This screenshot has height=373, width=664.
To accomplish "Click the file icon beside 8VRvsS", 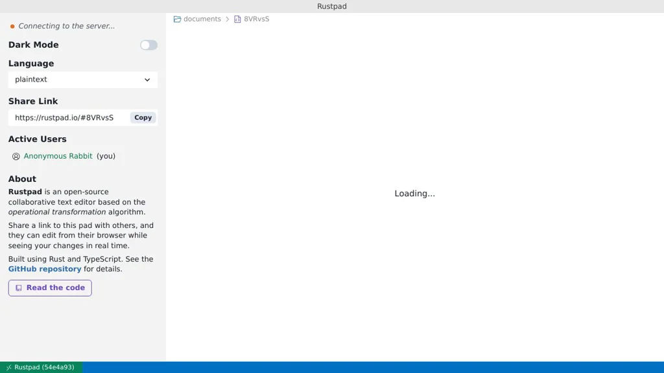I will point(237,19).
